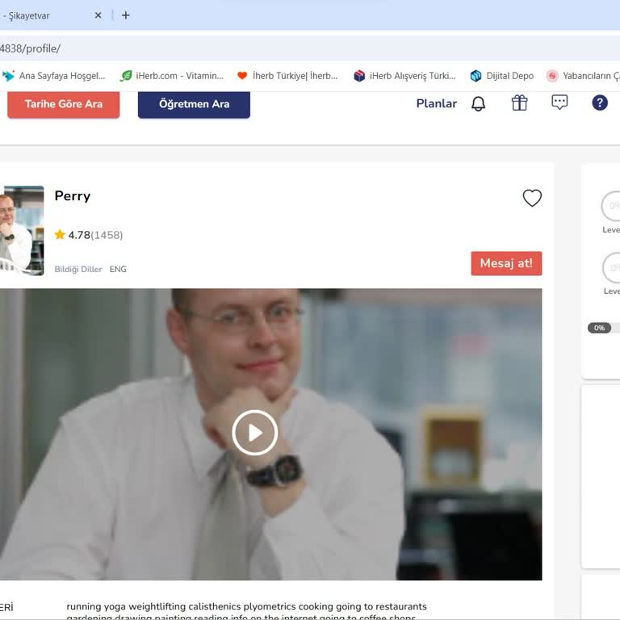Click the gift box icon
This screenshot has height=620, width=620.
pos(520,103)
